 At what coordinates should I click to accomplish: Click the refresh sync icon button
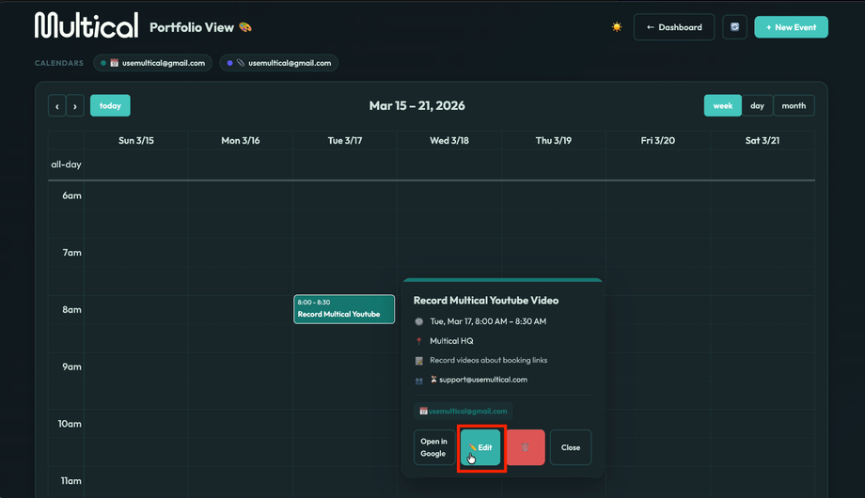click(x=734, y=27)
